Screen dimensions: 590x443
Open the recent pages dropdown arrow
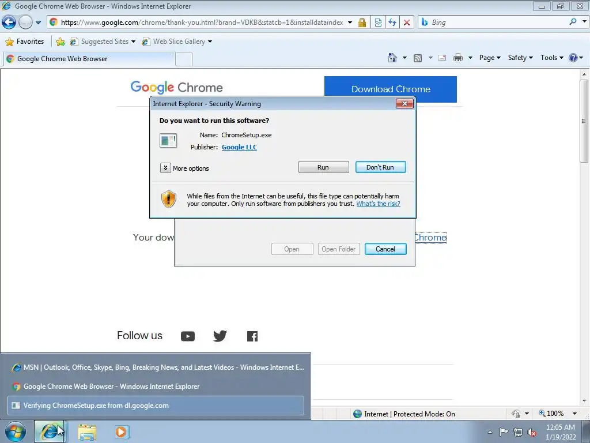[x=39, y=22]
